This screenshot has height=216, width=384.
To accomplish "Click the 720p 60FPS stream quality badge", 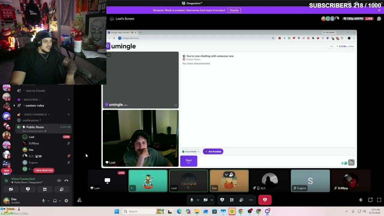I will point(354,19).
